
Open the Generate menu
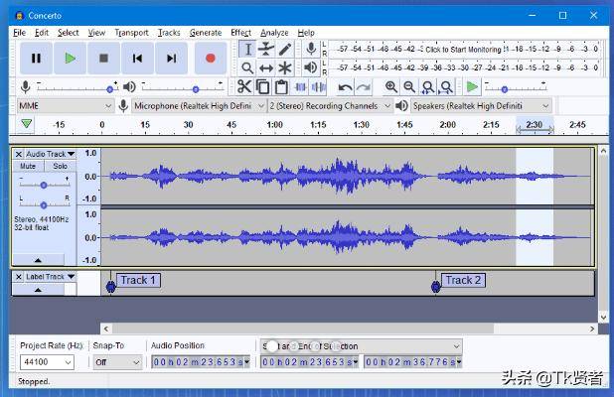click(205, 33)
